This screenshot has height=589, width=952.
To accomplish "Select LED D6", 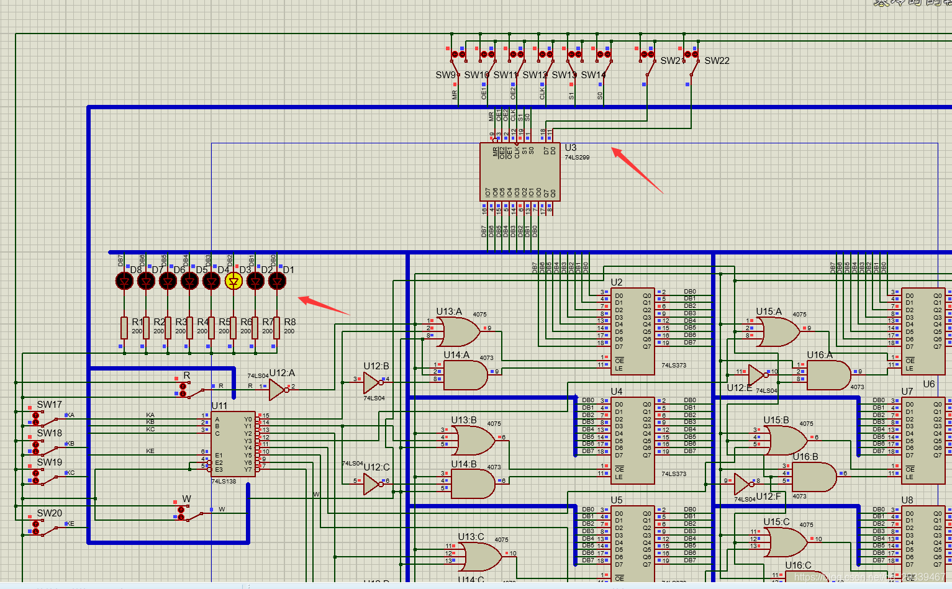I will tap(168, 281).
